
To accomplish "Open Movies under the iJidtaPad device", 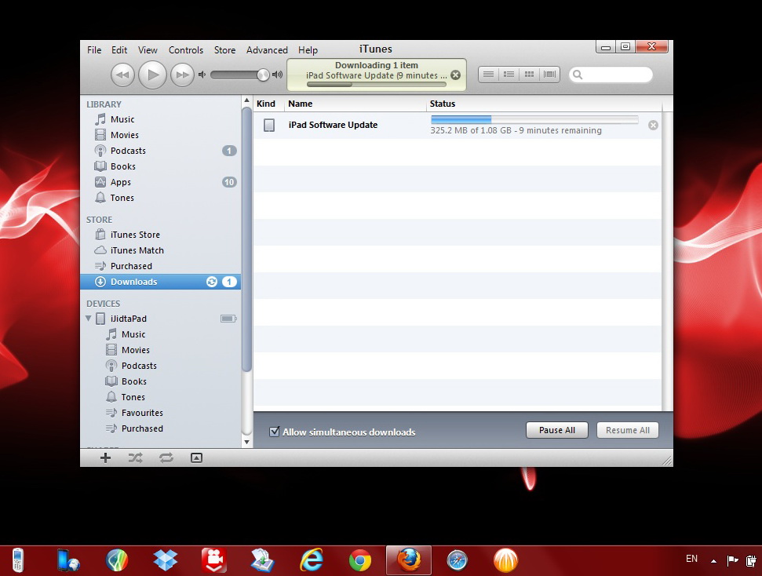I will [x=160, y=350].
